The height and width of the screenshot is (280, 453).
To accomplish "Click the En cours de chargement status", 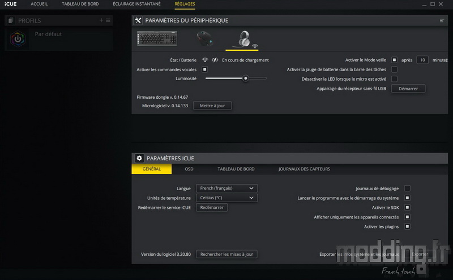I will 245,60.
